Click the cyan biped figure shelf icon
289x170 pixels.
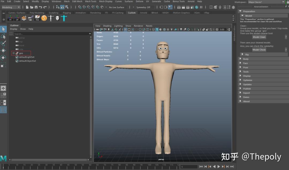(64, 18)
